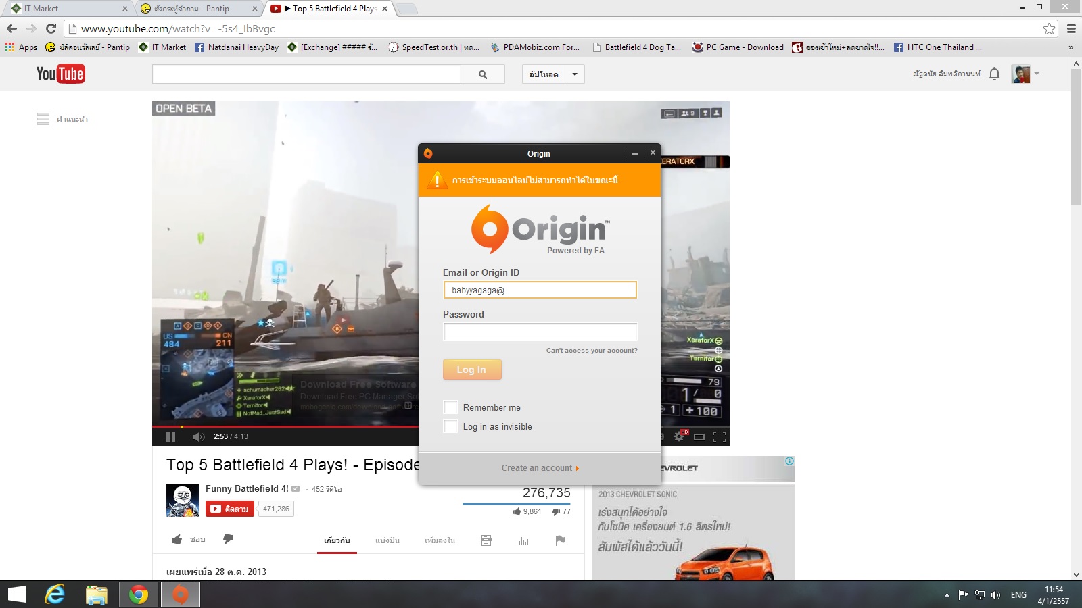The image size is (1082, 608).
Task: Open the เกี่ยวกับ (About) tab below video
Action: coord(337,540)
